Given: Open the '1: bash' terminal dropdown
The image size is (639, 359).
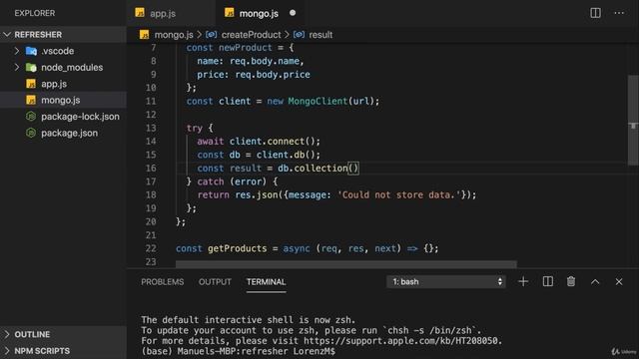Looking at the screenshot, I should click(446, 281).
